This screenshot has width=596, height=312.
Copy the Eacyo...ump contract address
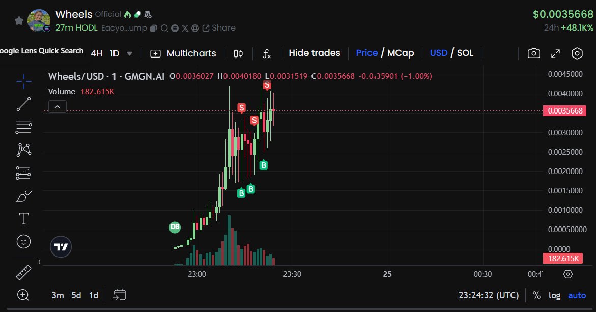pyautogui.click(x=154, y=28)
